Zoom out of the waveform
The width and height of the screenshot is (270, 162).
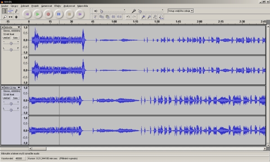click(149, 17)
